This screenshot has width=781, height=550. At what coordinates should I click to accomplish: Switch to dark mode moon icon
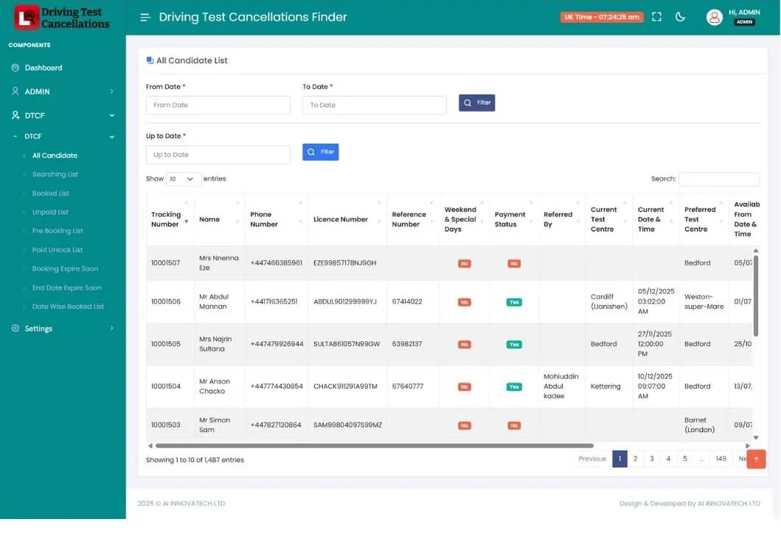[x=680, y=17]
